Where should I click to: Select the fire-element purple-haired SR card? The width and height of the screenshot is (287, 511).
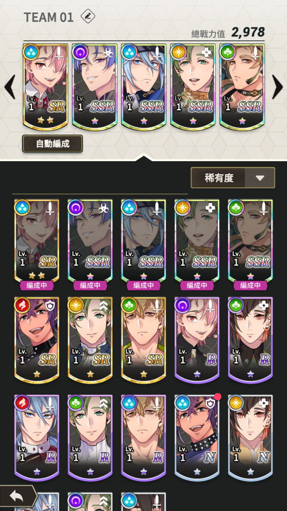37,340
